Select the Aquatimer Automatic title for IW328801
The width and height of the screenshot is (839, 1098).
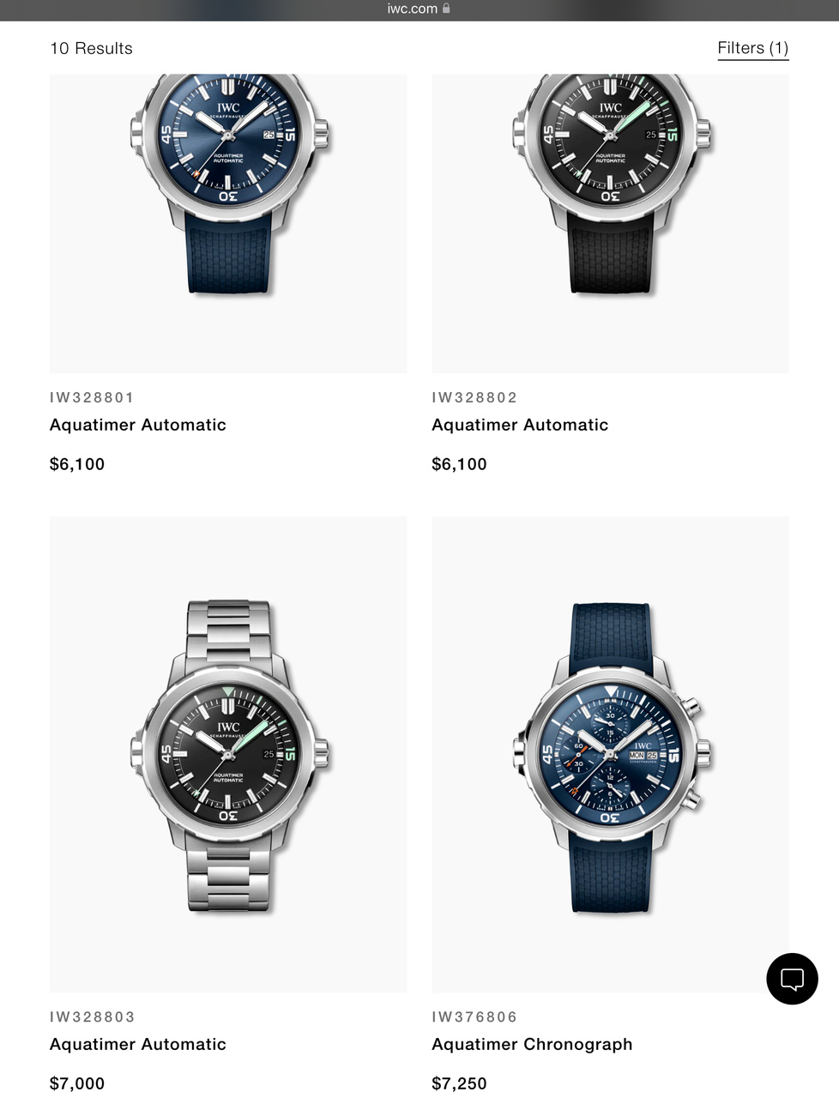[138, 425]
